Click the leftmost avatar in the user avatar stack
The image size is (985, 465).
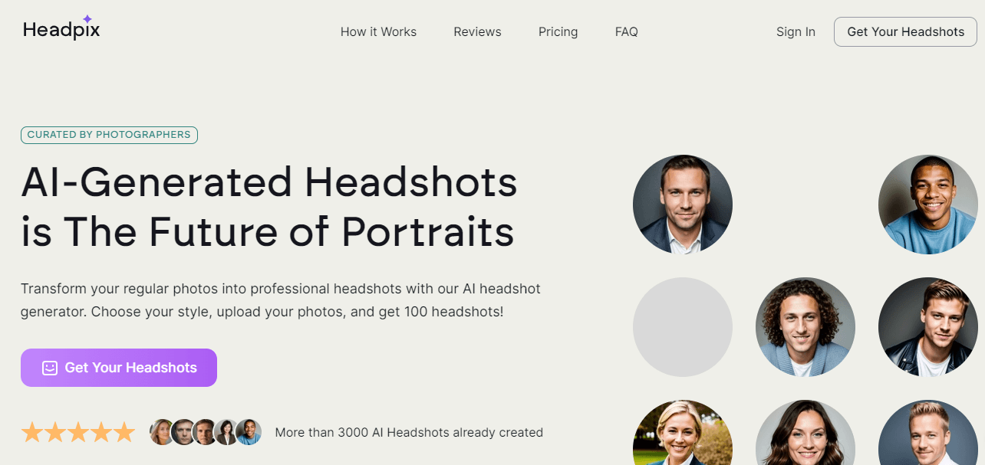[162, 432]
